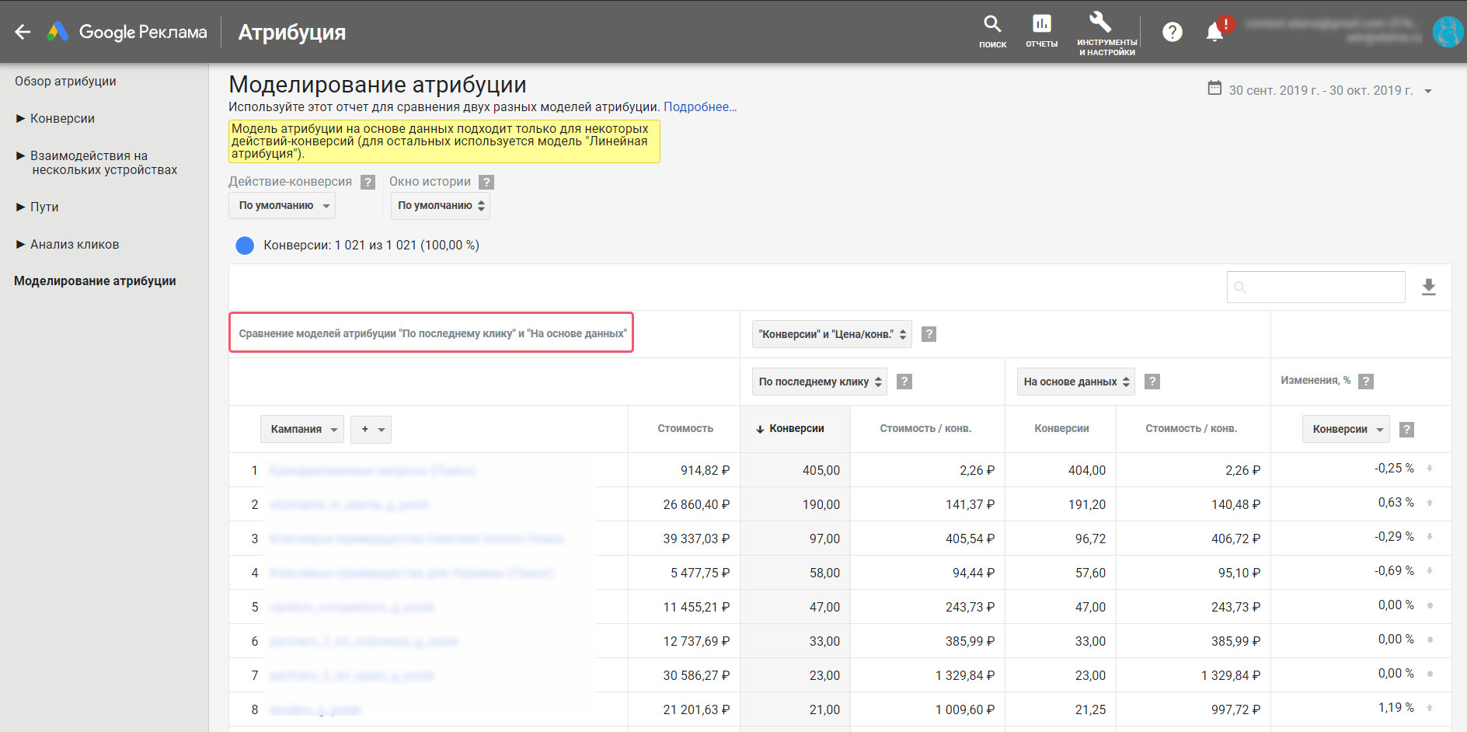Open the По последнему клику model dropdown
The width and height of the screenshot is (1467, 732).
pos(819,382)
